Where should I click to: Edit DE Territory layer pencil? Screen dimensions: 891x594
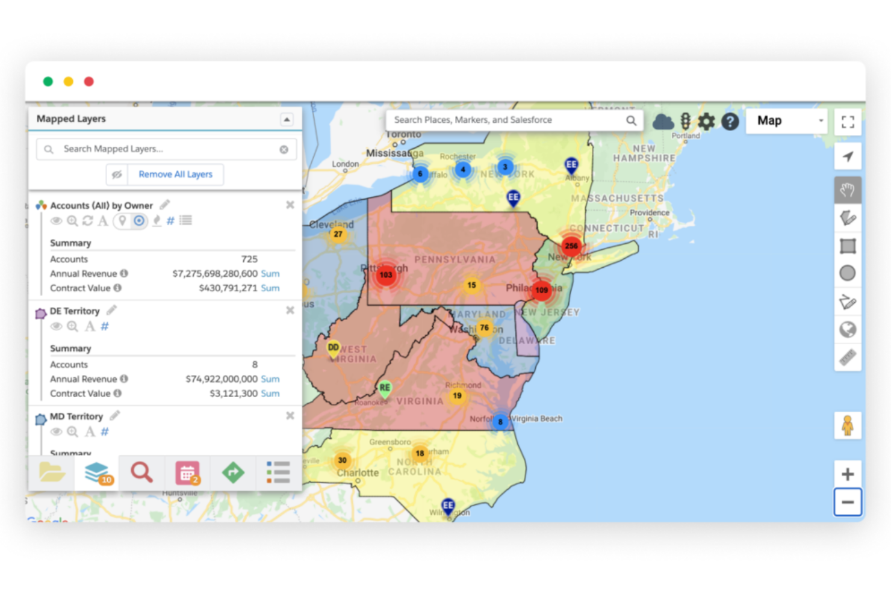coord(111,310)
